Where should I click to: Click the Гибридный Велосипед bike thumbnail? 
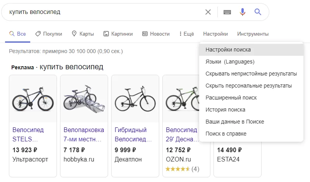pos(135,99)
